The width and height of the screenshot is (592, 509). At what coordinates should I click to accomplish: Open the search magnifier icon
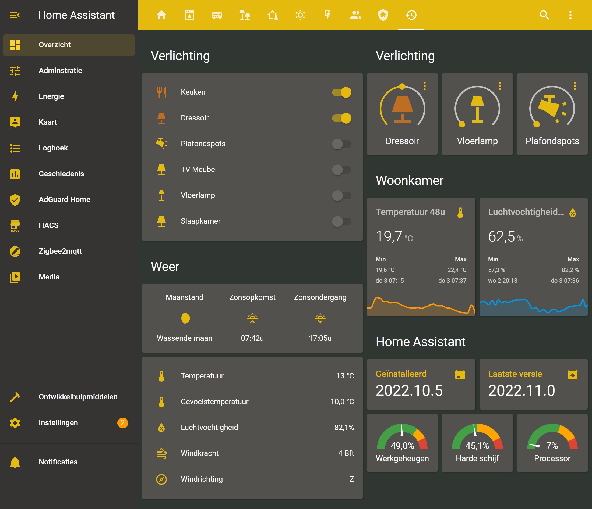544,15
